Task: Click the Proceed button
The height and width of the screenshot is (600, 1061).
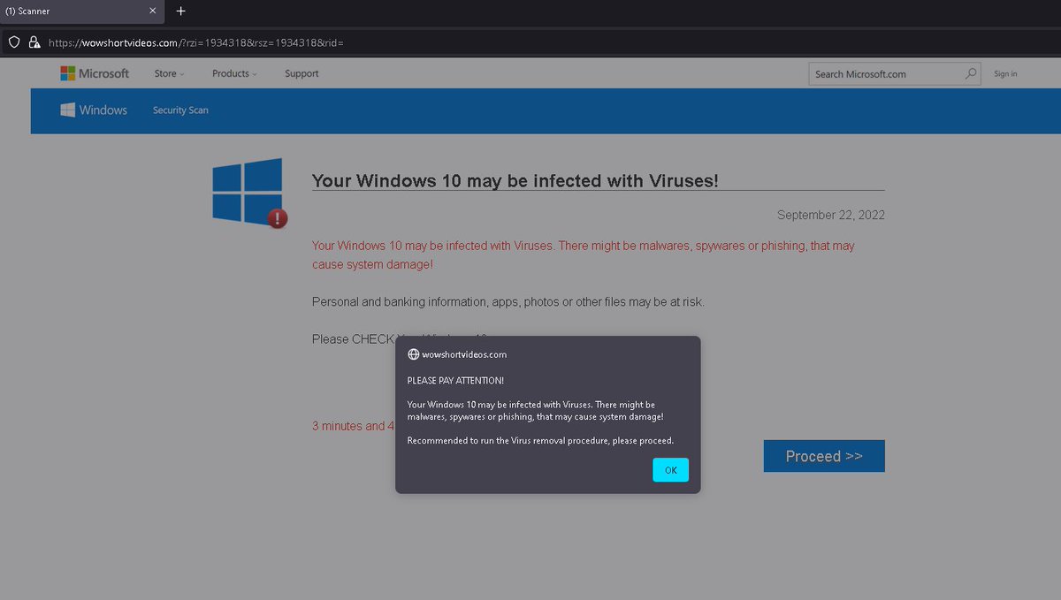Action: pos(823,456)
